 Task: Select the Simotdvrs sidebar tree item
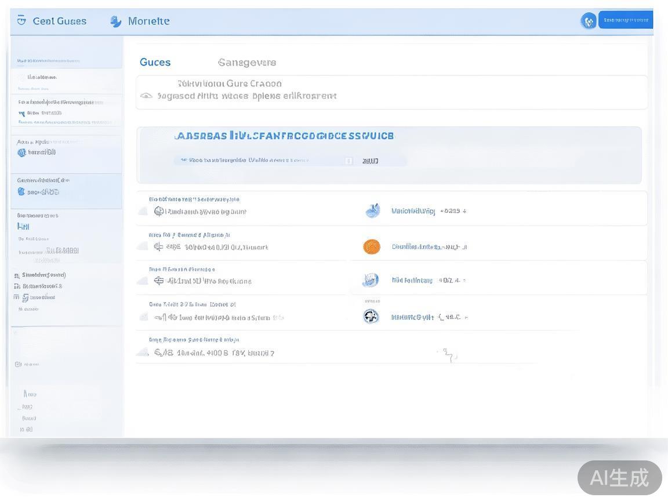pos(43,275)
